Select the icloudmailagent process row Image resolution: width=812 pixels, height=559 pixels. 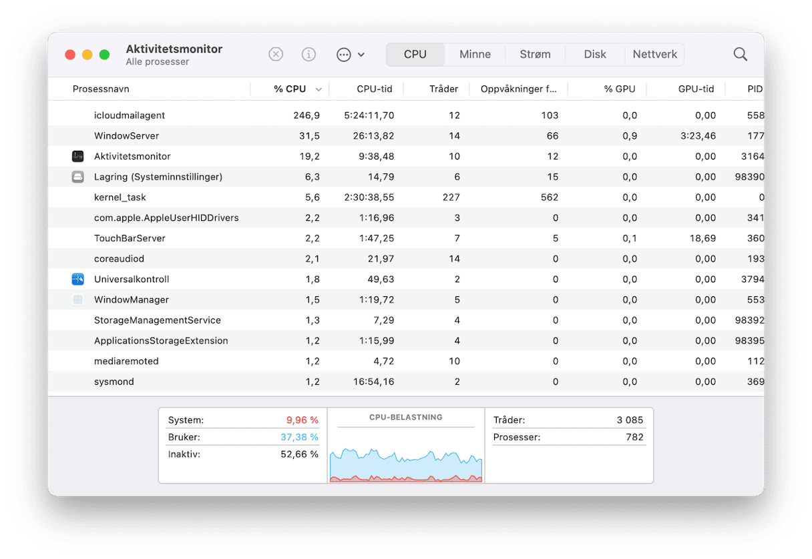click(x=406, y=115)
